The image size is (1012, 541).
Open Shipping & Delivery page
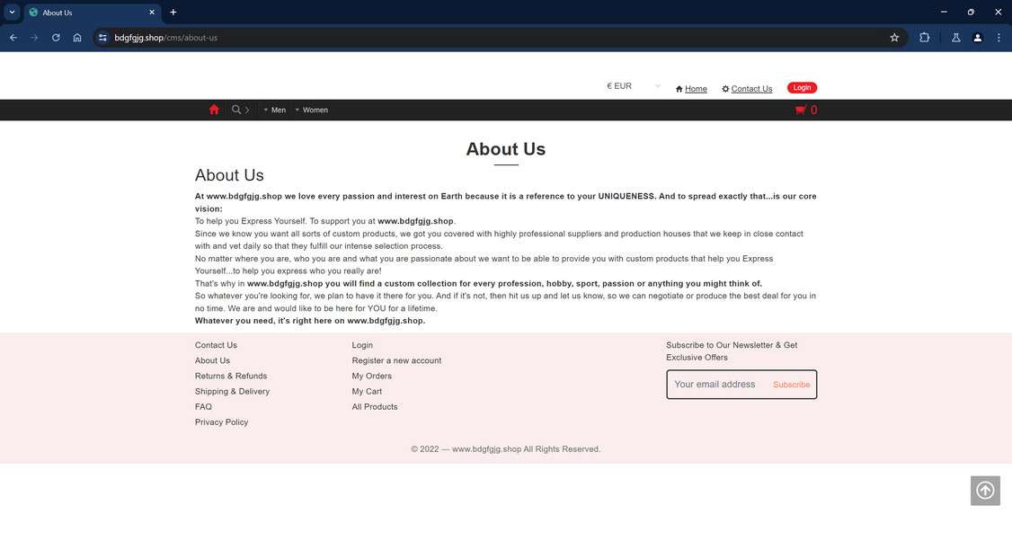pos(233,392)
